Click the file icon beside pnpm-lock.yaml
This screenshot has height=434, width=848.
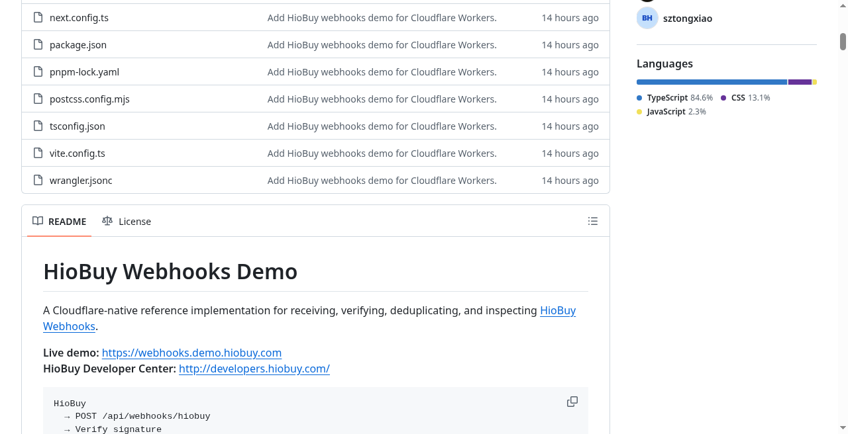pyautogui.click(x=38, y=72)
